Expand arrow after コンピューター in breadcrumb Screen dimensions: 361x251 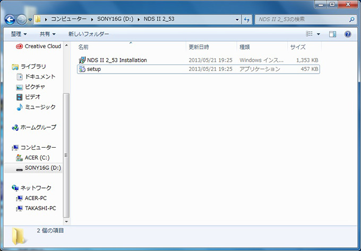pos(92,20)
